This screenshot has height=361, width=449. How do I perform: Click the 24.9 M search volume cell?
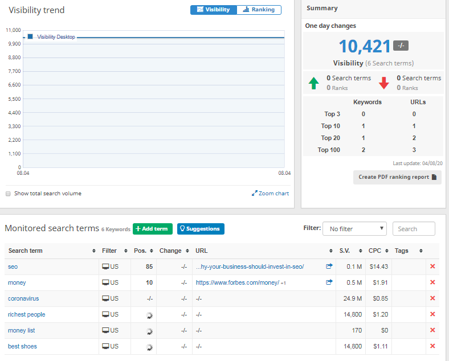(353, 298)
